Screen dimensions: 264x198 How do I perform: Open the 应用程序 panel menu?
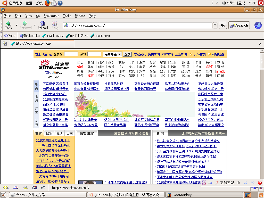pos(15,3)
